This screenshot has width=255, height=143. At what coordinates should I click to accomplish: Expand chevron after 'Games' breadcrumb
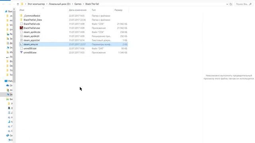coord(83,4)
